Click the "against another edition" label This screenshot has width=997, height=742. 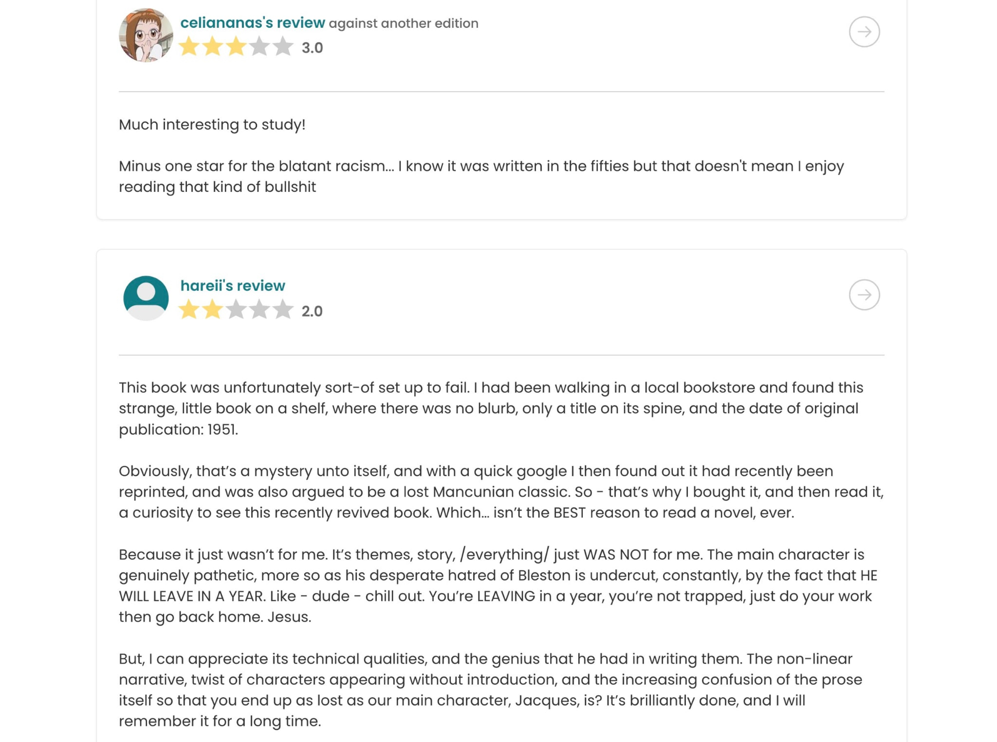click(x=403, y=23)
